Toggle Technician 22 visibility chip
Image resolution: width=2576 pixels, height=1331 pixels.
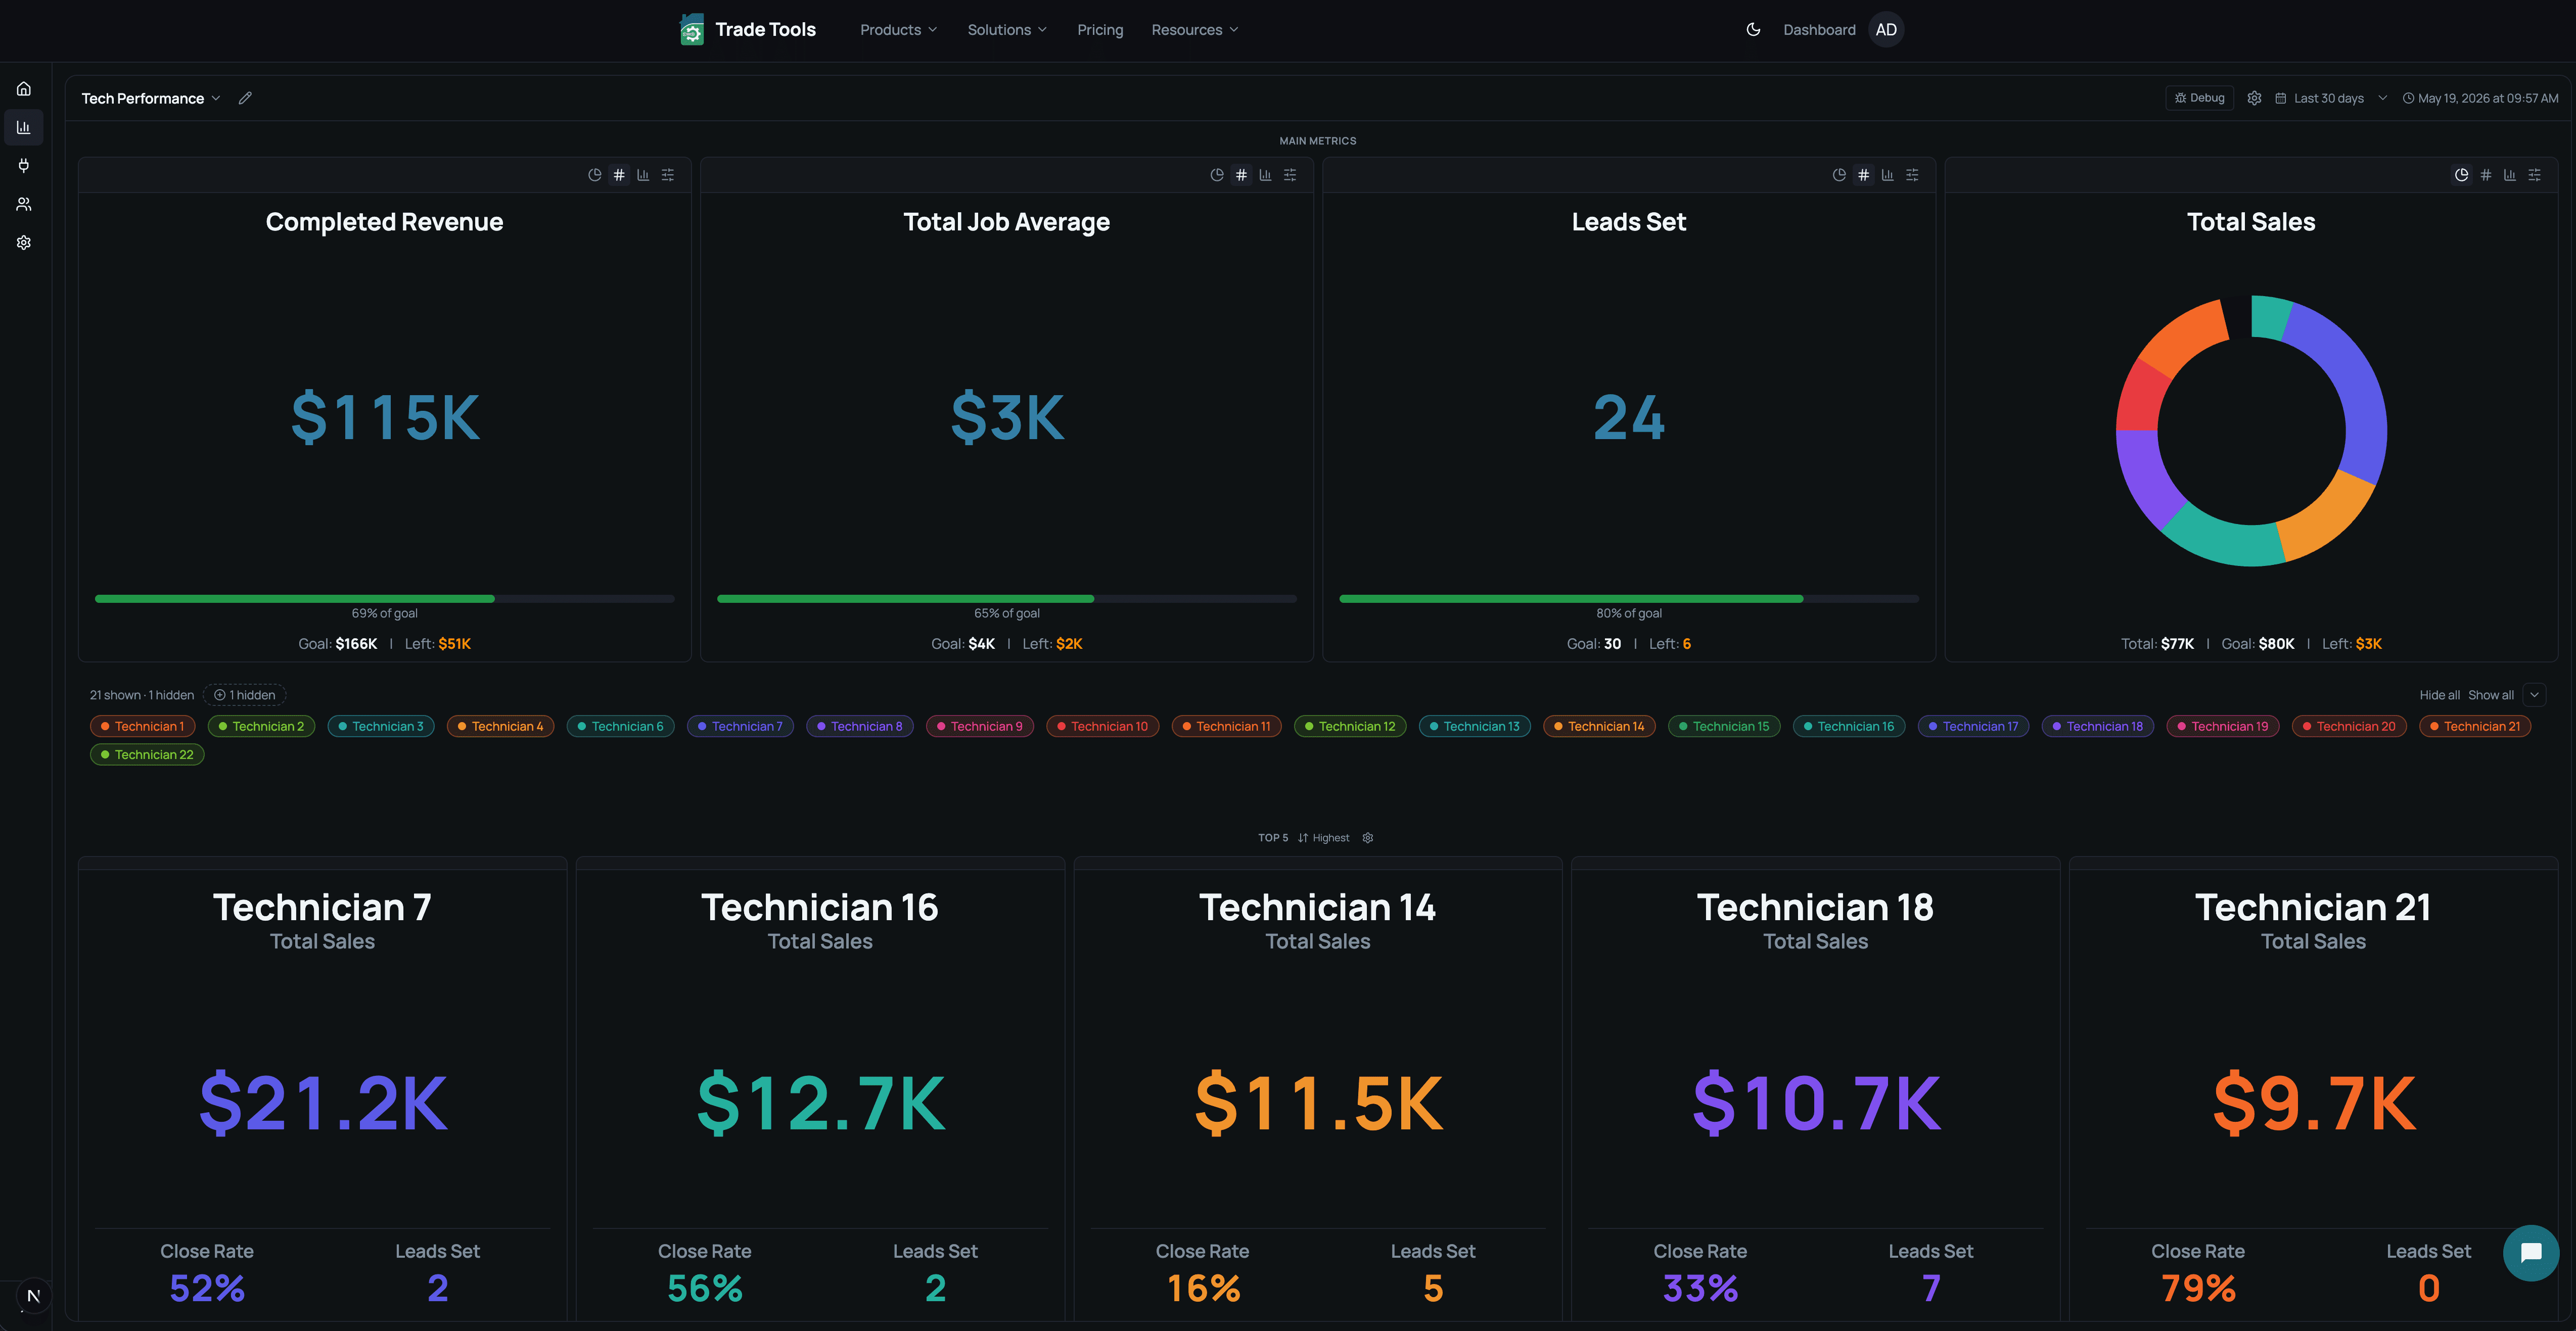[x=147, y=755]
